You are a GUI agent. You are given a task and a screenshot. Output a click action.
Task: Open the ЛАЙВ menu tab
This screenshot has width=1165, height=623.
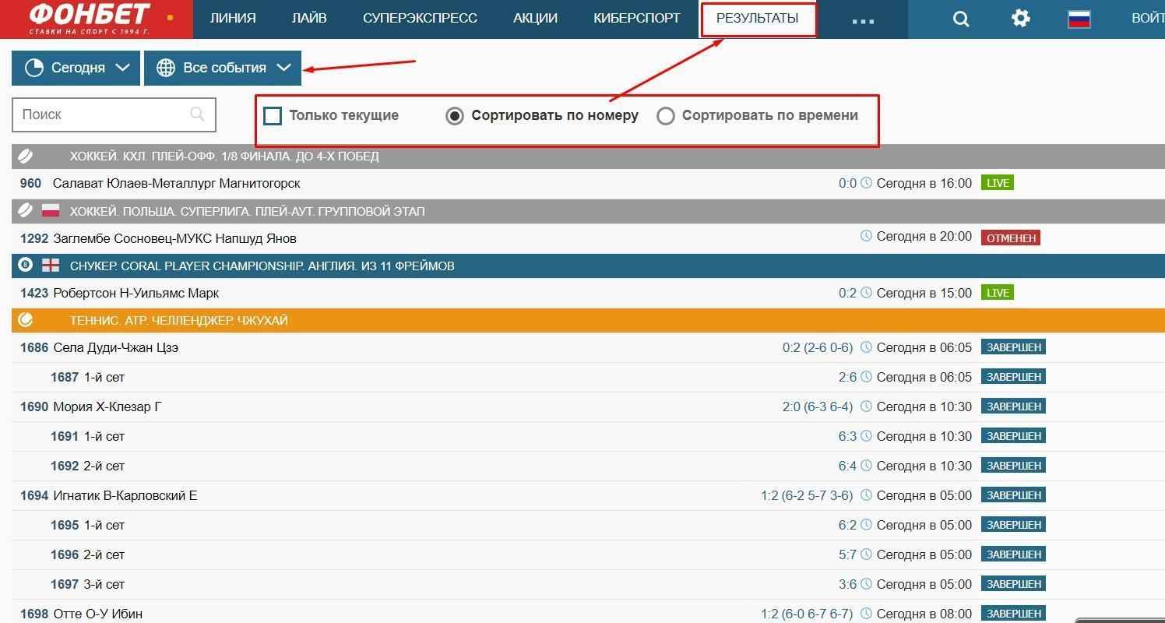pos(309,18)
